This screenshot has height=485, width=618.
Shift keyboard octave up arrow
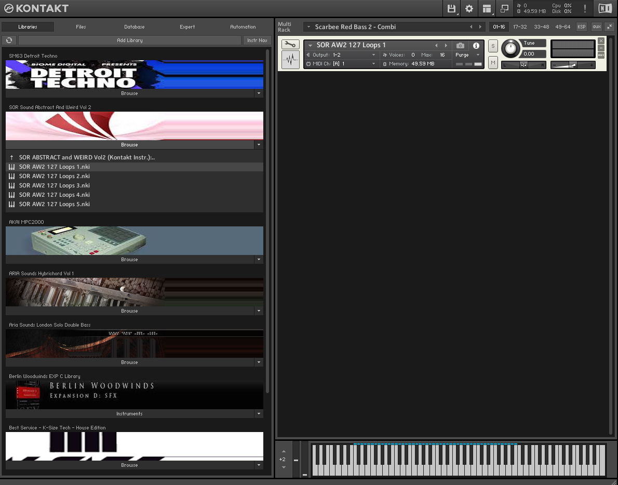tap(284, 452)
